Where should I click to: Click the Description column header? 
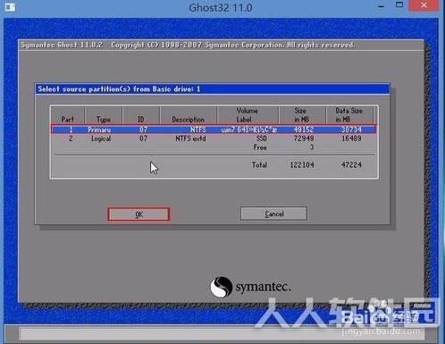[188, 120]
